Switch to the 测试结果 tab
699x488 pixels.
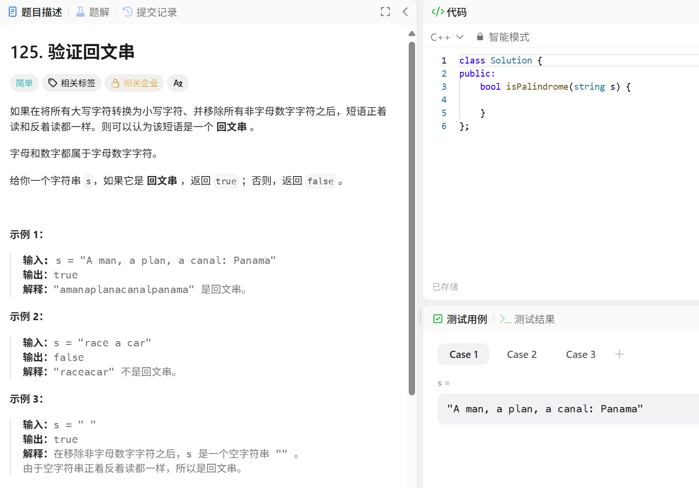527,319
